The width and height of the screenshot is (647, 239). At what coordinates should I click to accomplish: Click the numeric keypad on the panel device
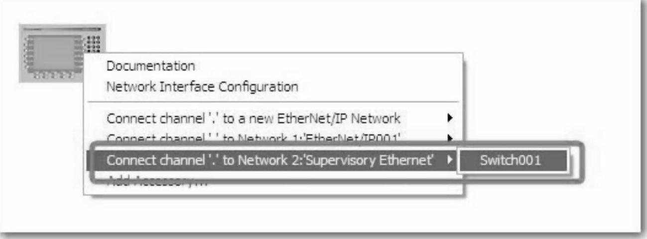click(94, 43)
